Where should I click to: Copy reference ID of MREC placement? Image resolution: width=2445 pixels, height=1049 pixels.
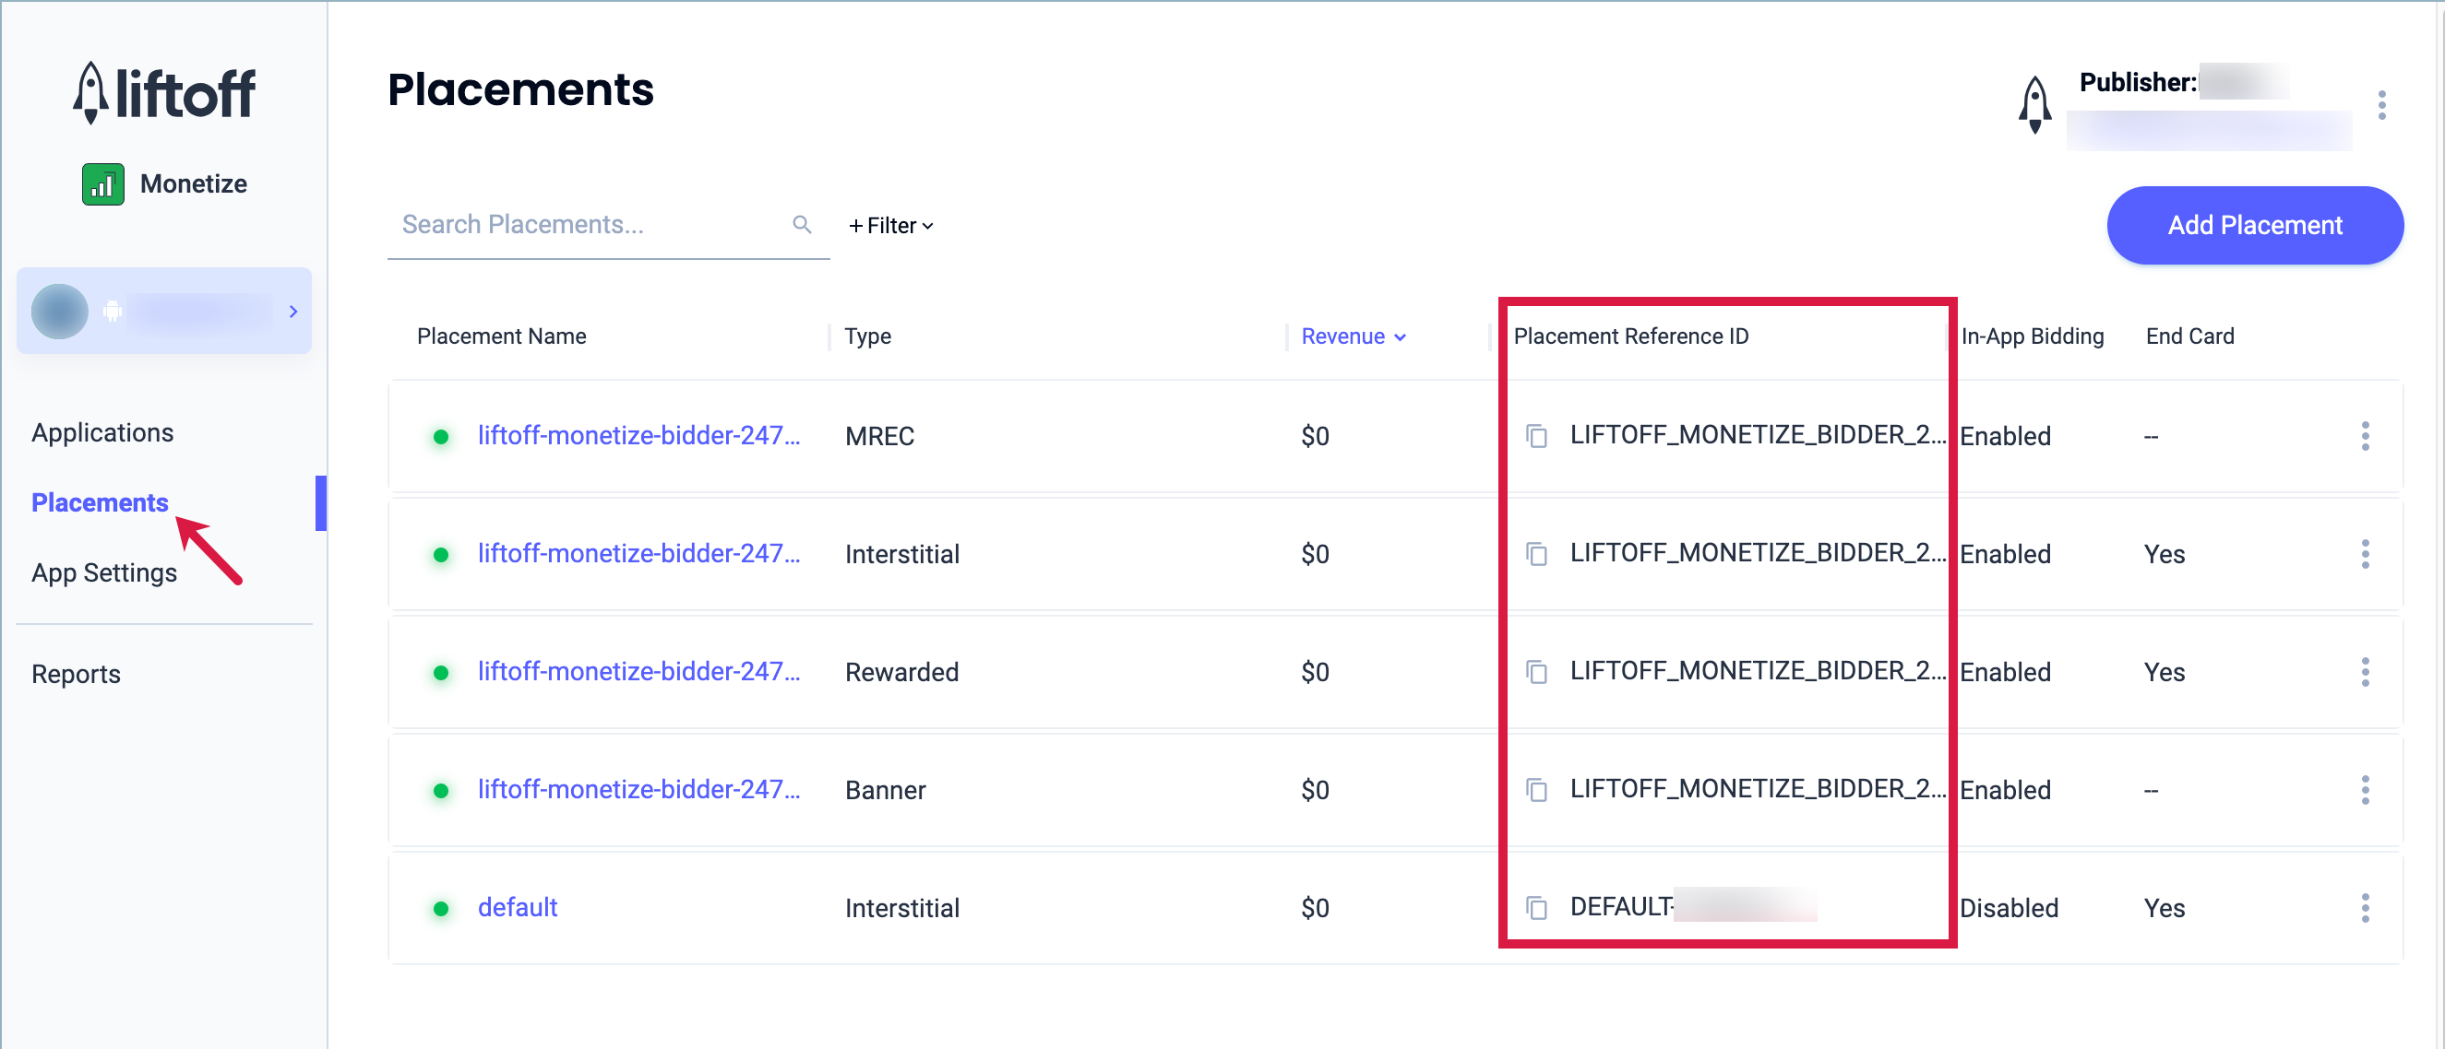tap(1537, 436)
